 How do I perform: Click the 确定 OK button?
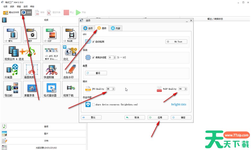click(181, 117)
